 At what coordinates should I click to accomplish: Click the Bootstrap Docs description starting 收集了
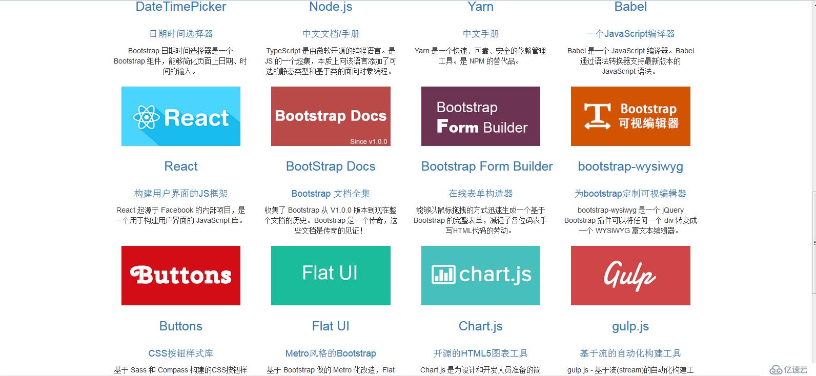tap(331, 220)
